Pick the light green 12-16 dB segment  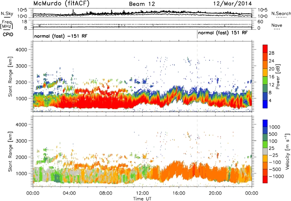tap(265, 81)
